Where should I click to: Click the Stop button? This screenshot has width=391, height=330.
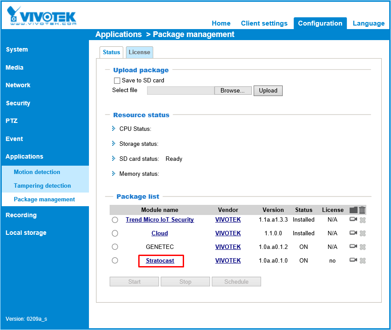[x=185, y=282]
